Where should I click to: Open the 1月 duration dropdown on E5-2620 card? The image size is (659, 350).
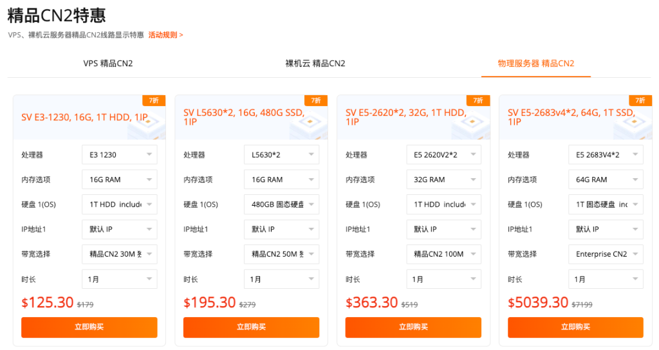pyautogui.click(x=444, y=279)
